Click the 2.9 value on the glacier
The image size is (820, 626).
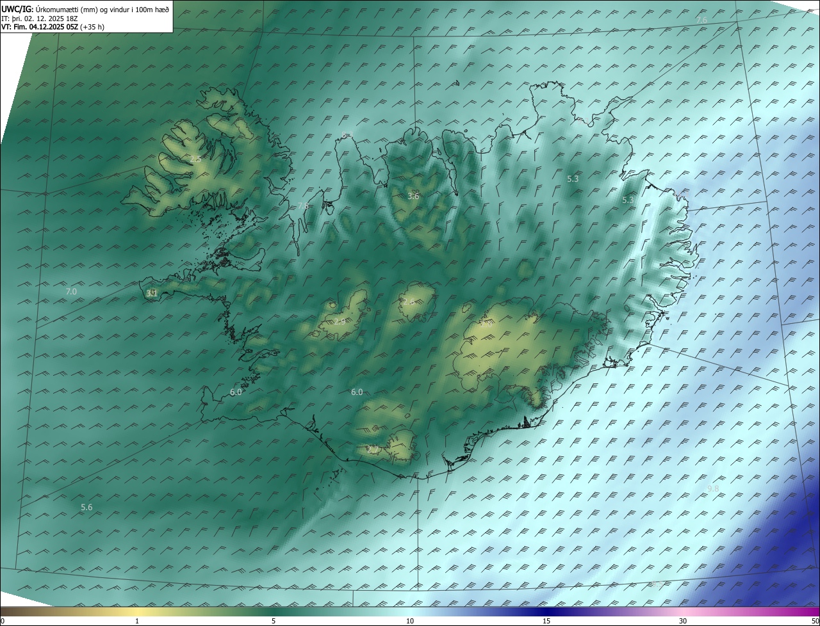pos(340,321)
